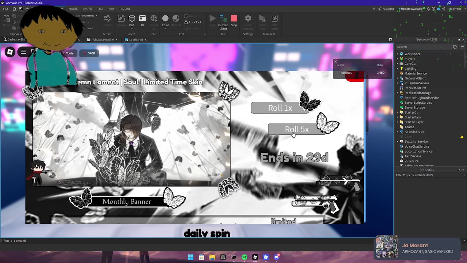The width and height of the screenshot is (467, 263).
Task: Click the Run a command bar
Action: tap(197, 241)
